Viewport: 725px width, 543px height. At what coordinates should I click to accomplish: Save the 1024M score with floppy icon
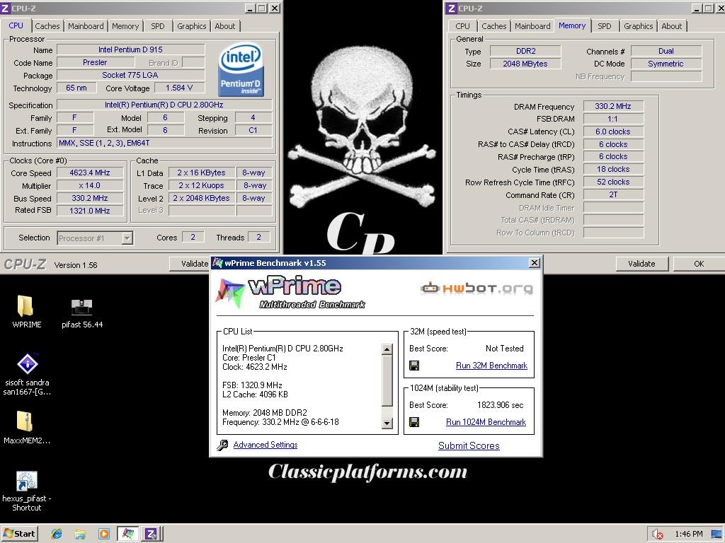point(414,422)
